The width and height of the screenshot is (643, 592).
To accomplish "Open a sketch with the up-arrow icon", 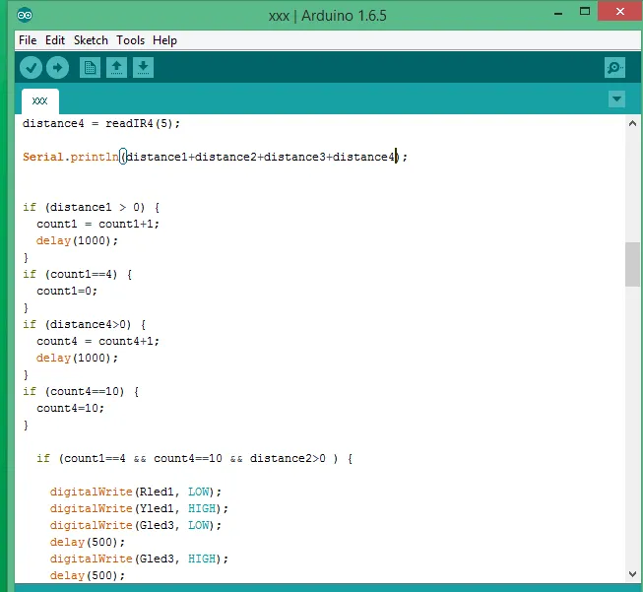I will [116, 68].
